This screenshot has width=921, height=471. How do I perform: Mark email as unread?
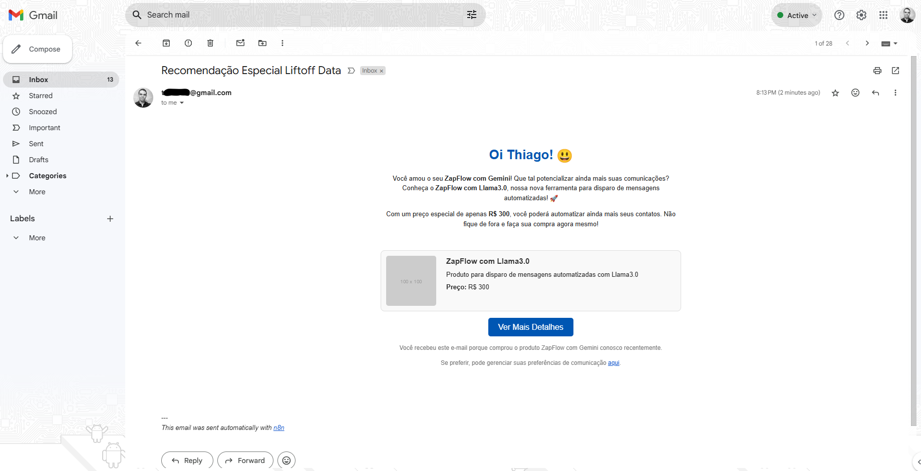(240, 43)
